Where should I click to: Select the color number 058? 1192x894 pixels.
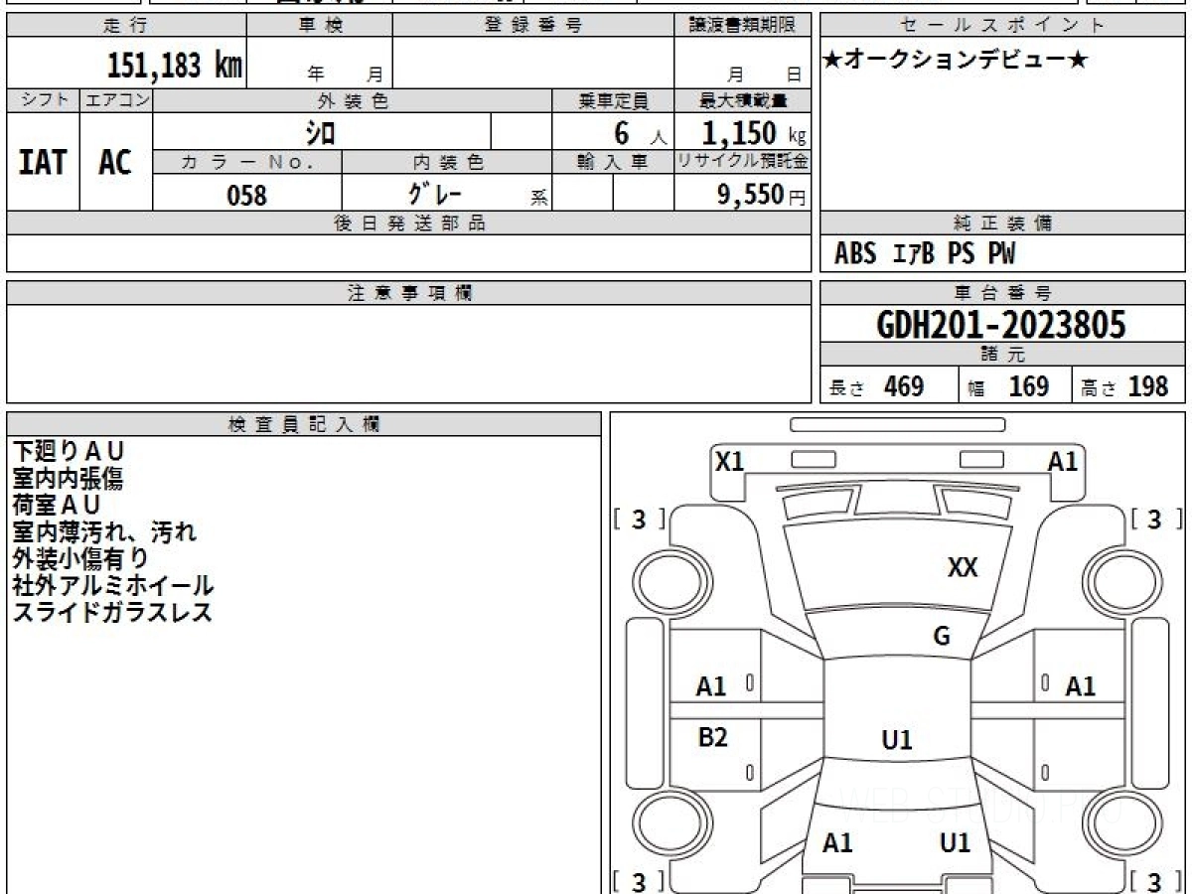(246, 195)
